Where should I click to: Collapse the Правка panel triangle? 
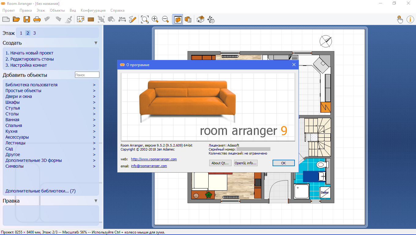click(96, 201)
